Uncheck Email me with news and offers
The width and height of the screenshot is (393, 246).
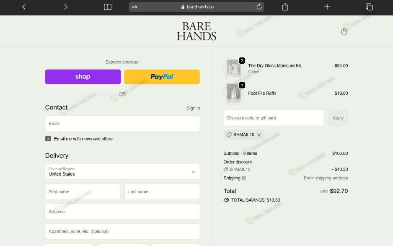pyautogui.click(x=48, y=139)
